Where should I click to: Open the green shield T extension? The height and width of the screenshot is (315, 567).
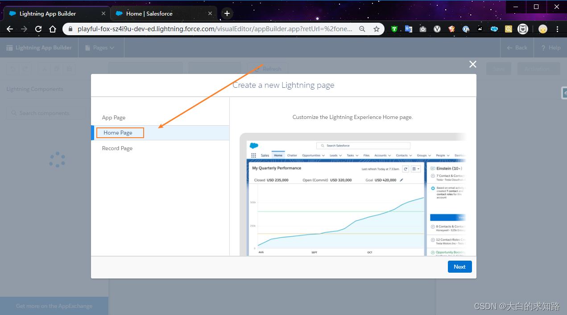click(394, 29)
